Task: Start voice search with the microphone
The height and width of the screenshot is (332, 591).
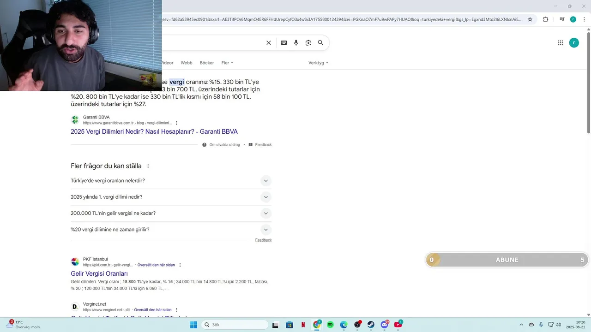Action: pos(296,43)
